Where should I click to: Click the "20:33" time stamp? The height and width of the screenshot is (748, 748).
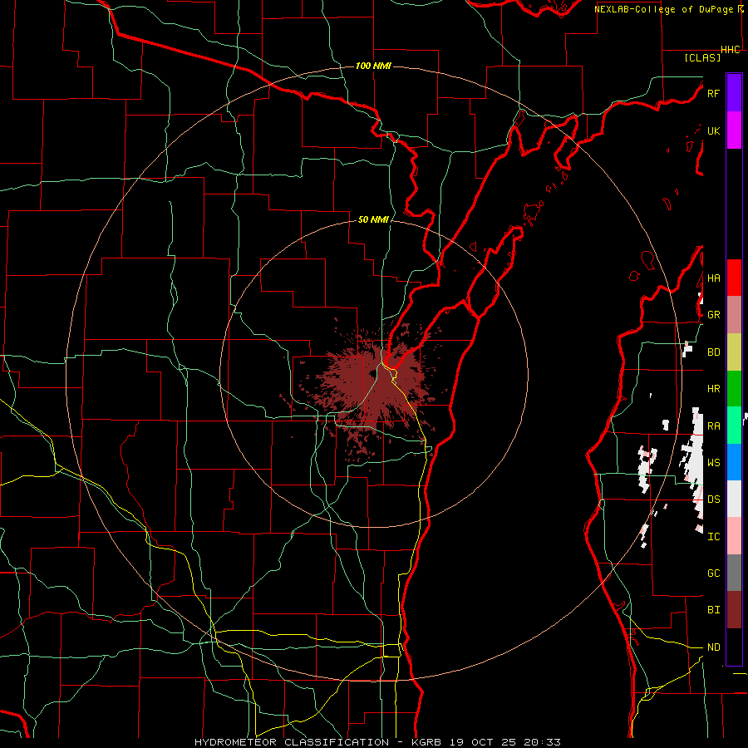point(543,742)
